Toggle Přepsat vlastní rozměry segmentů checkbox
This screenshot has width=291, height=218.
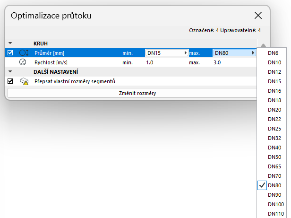tap(10, 81)
